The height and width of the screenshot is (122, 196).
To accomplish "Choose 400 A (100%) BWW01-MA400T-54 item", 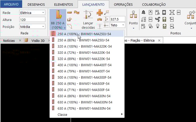I will point(84,65).
